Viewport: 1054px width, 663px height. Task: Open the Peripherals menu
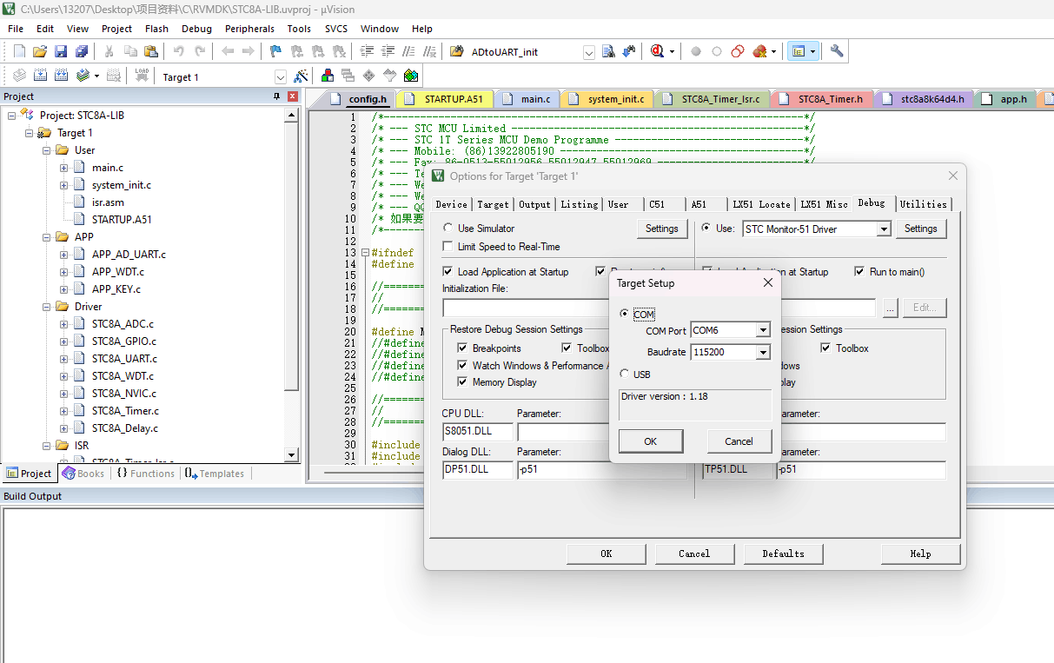pos(249,29)
